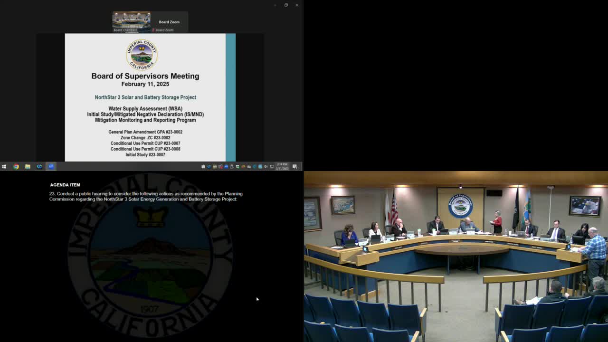This screenshot has height=342, width=608.
Task: Click the Zone Change ZC #23-0002 line
Action: pyautogui.click(x=145, y=138)
